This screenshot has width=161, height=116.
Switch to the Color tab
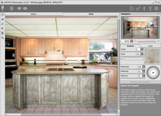click(x=150, y=46)
